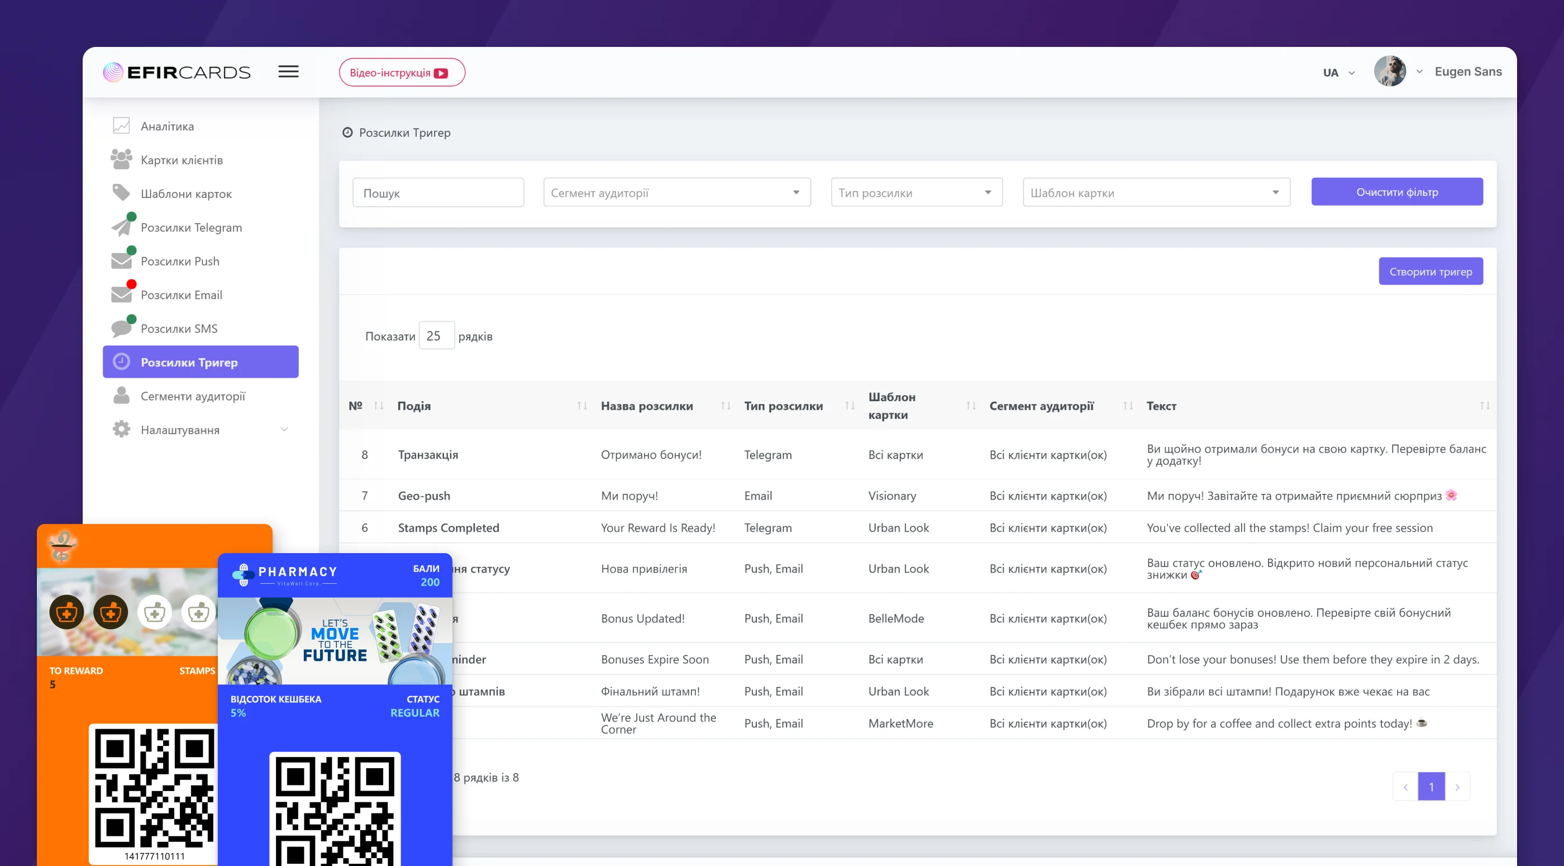The image size is (1564, 866).
Task: Open Розсилки Email menu item
Action: tap(181, 294)
